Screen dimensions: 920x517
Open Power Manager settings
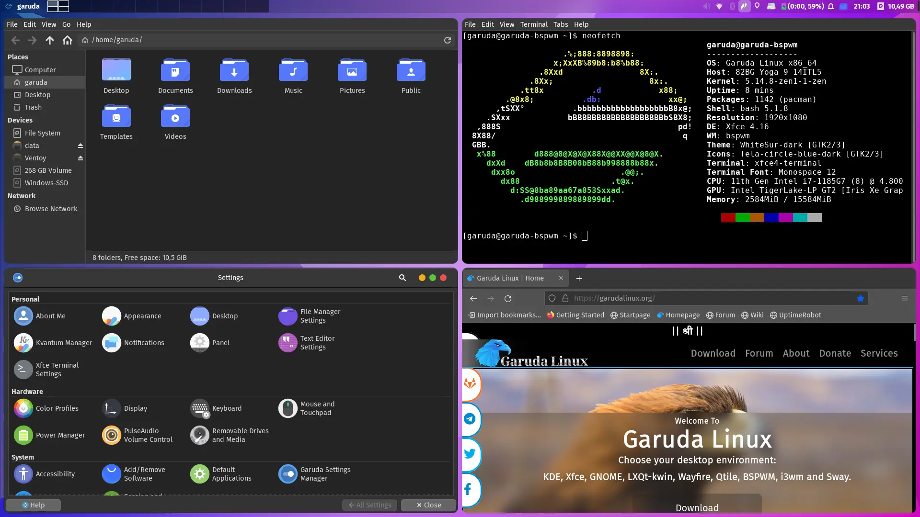[49, 435]
